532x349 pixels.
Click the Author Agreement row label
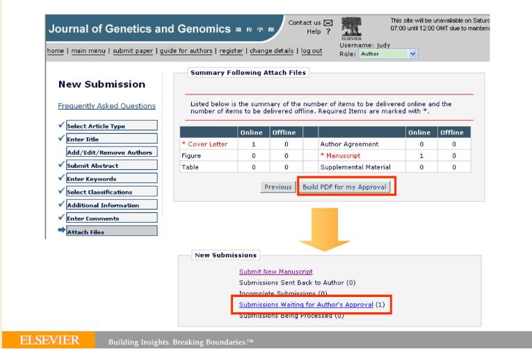(x=349, y=144)
